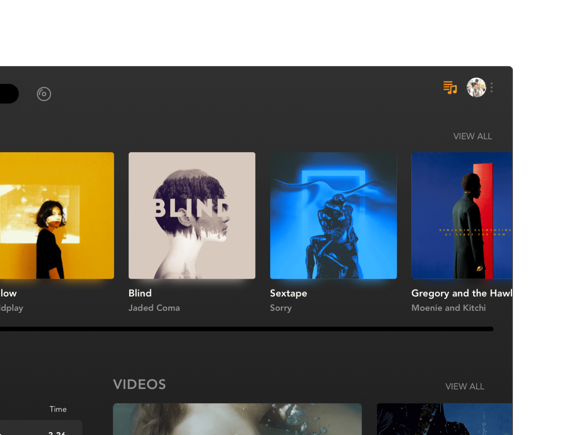Click the horizontal scrollbar under the albums

pyautogui.click(x=247, y=329)
